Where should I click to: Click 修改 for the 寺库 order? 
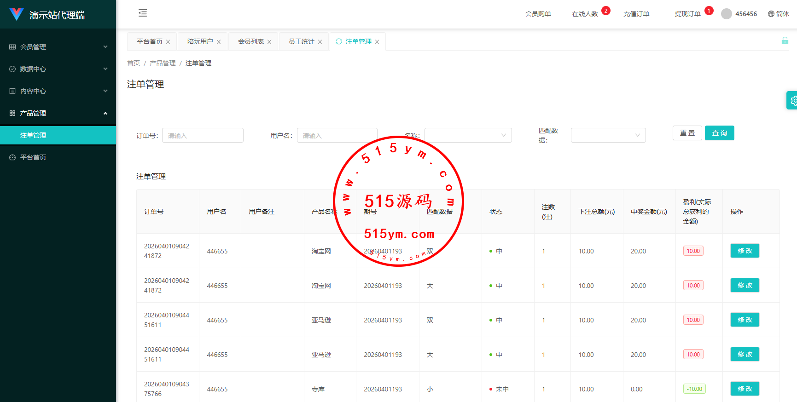(x=745, y=389)
